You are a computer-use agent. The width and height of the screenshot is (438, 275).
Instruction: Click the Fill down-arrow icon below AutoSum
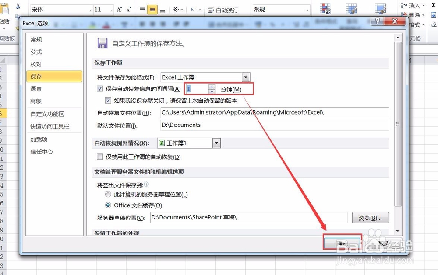tap(434, 15)
